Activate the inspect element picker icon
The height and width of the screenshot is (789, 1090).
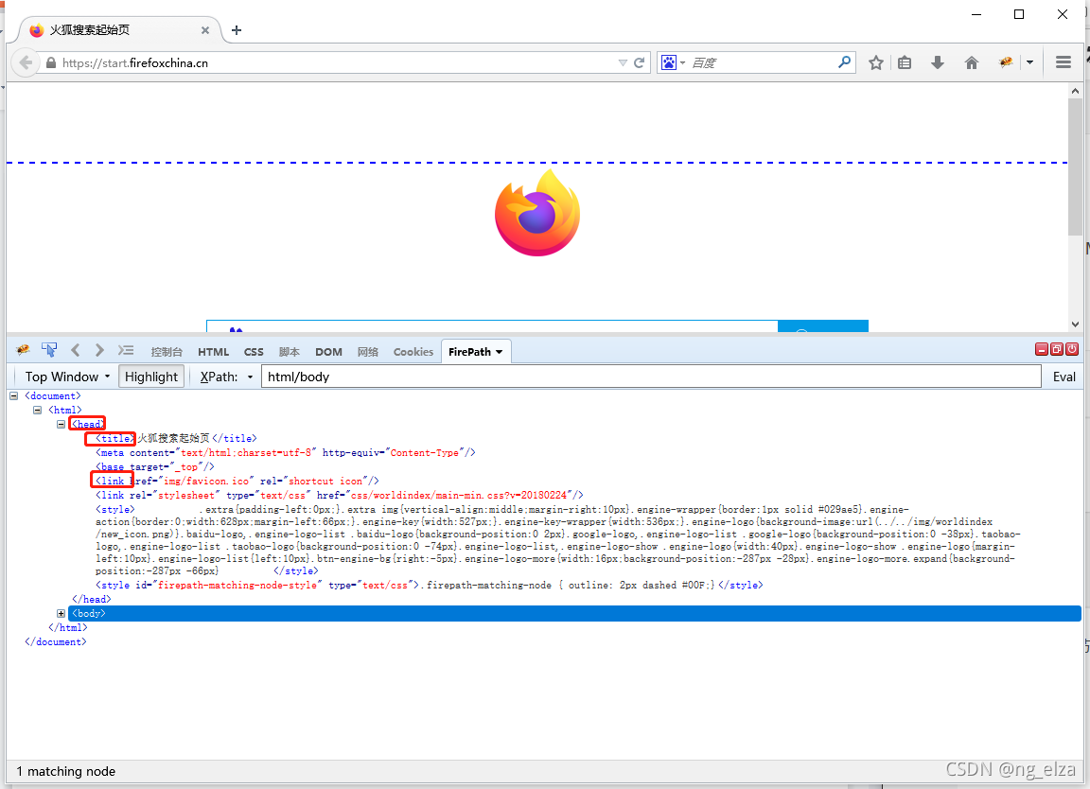[48, 350]
